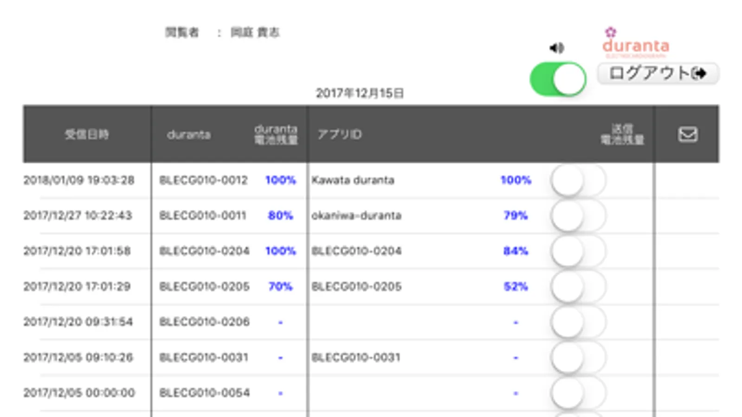This screenshot has width=742, height=417.
Task: Click app ID BLECG010-0204
Action: point(356,251)
